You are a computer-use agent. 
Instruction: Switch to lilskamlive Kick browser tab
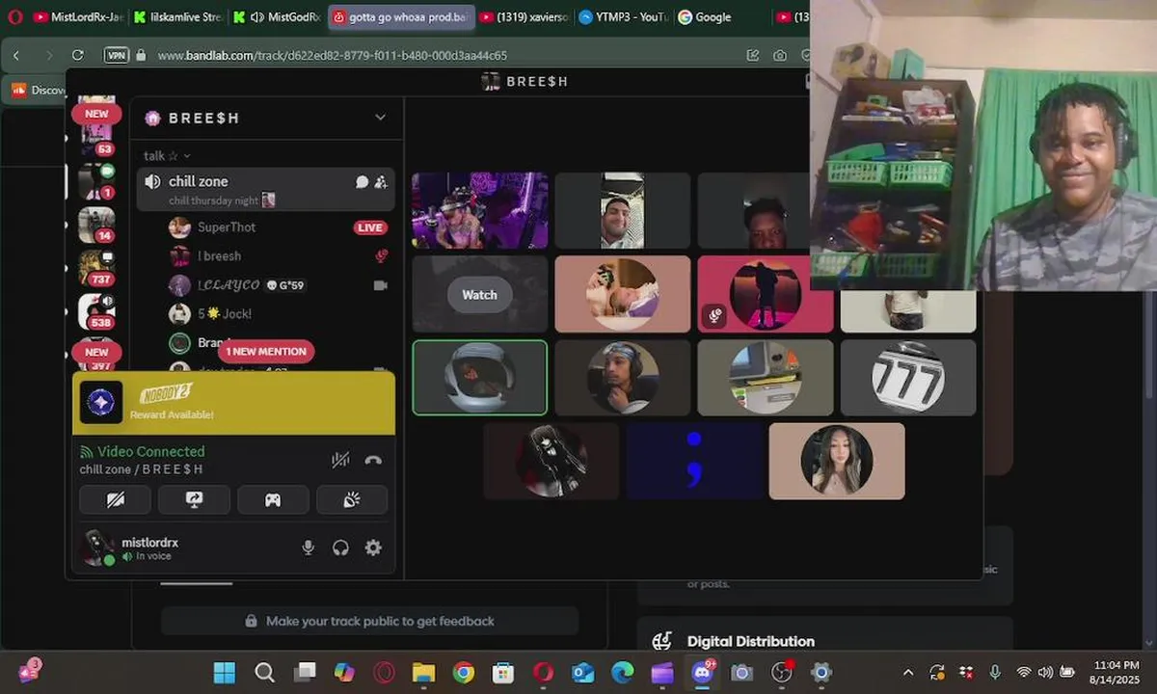[178, 17]
